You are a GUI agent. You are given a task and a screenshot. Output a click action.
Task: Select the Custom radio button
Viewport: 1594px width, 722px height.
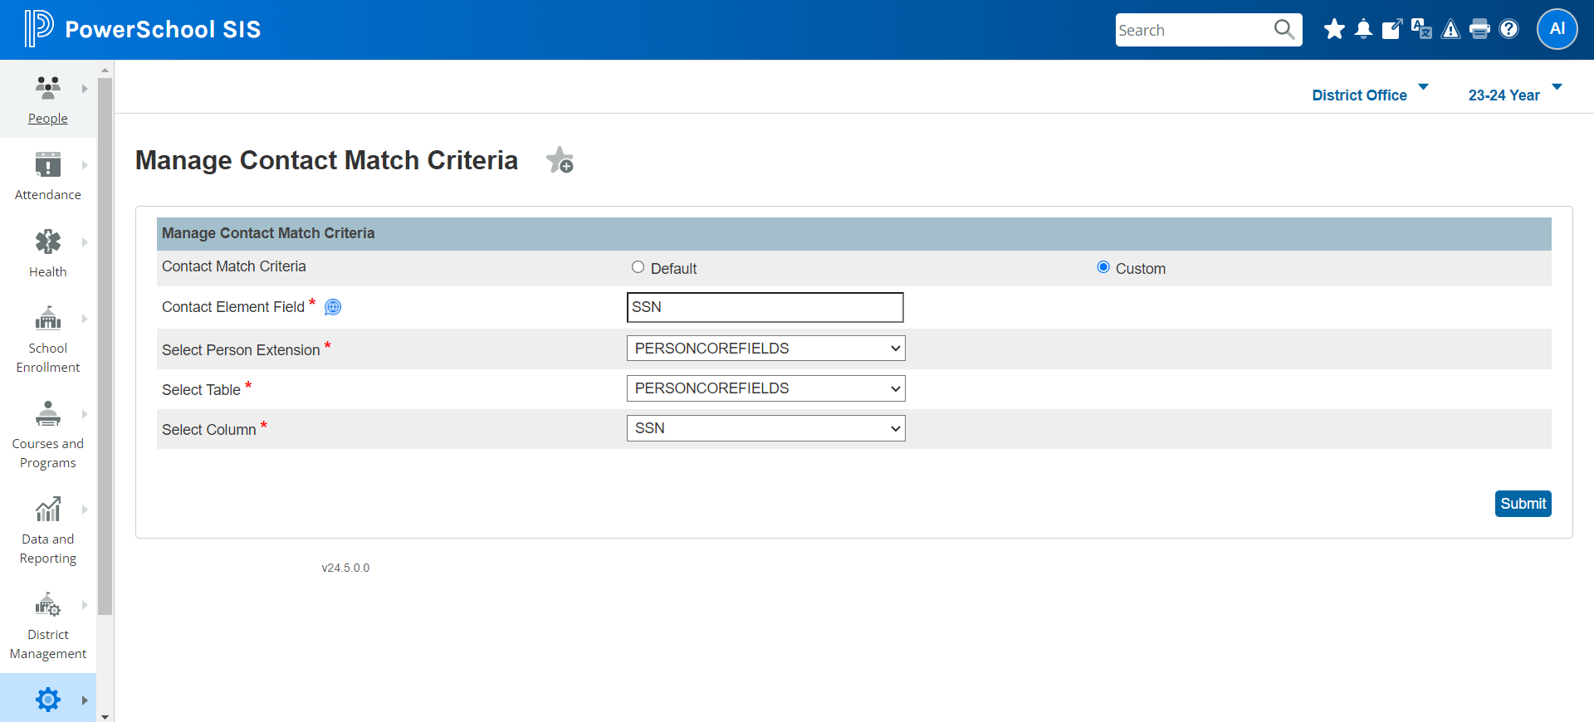(x=1103, y=267)
